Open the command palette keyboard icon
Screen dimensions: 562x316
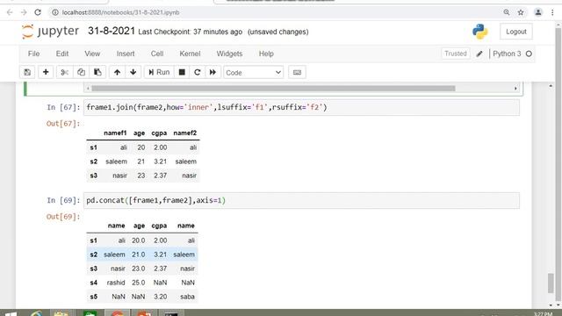(x=297, y=72)
